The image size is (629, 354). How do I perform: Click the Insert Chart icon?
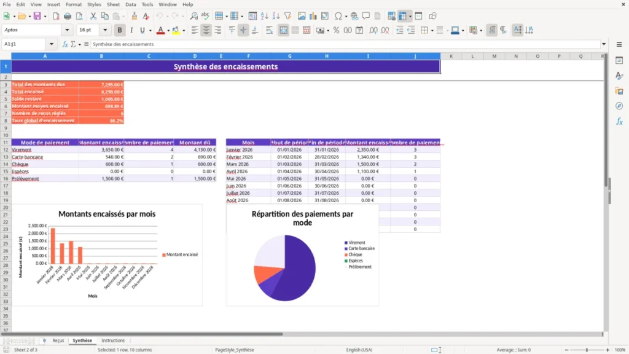(313, 16)
